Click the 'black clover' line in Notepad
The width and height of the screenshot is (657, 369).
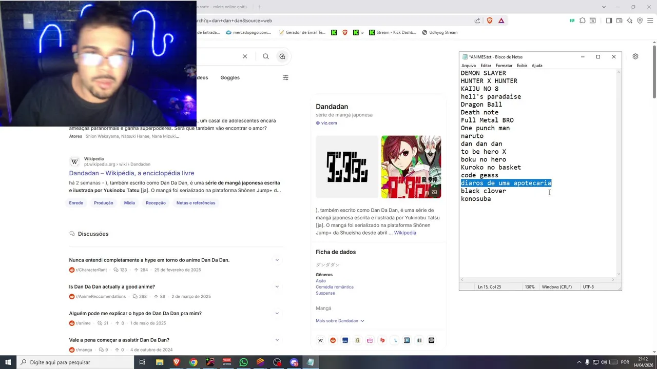tap(484, 191)
